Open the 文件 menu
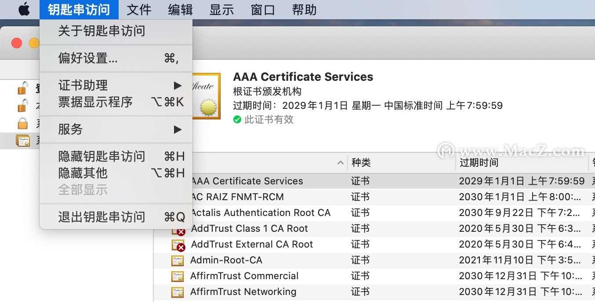 [x=139, y=10]
